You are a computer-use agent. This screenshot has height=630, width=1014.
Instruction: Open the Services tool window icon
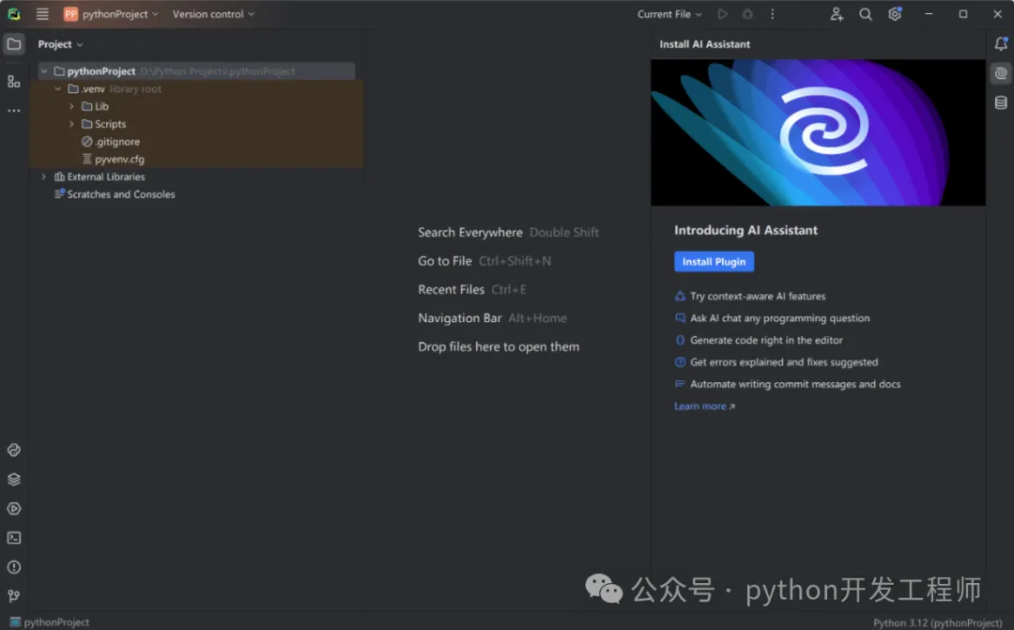[x=13, y=508]
